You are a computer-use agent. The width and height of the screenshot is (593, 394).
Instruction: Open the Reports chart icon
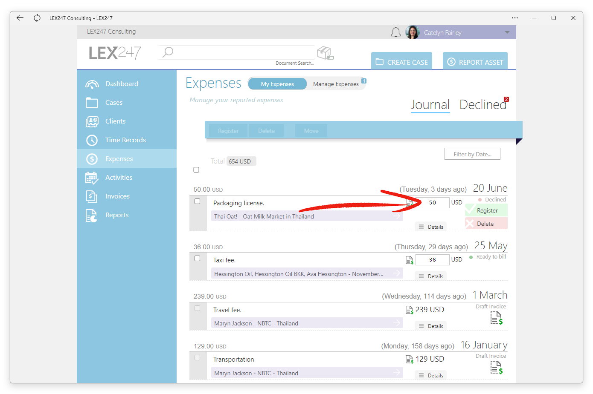point(92,216)
